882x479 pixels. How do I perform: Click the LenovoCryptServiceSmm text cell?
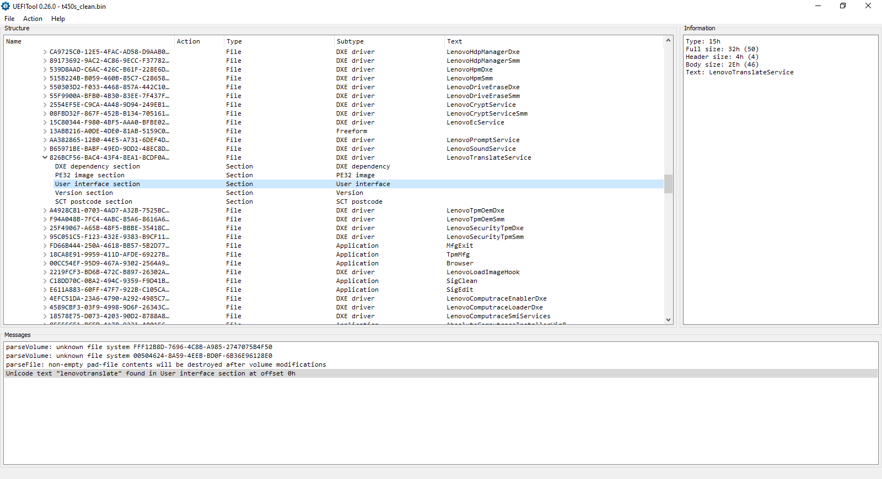(487, 113)
